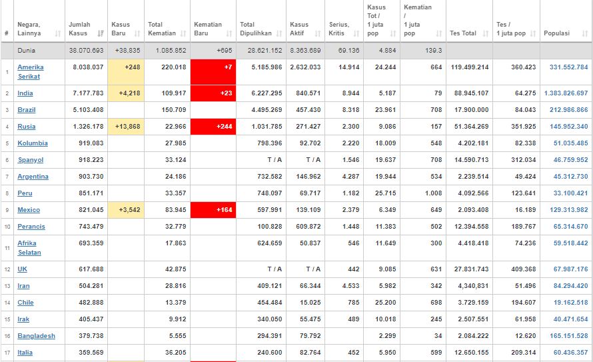Select India new cases cell +4,218
Viewport: 593px width, 362px height.
pos(126,93)
